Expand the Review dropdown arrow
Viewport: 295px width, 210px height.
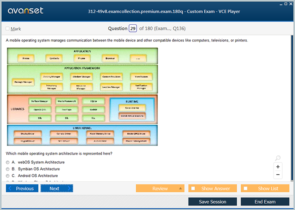[x=181, y=189]
